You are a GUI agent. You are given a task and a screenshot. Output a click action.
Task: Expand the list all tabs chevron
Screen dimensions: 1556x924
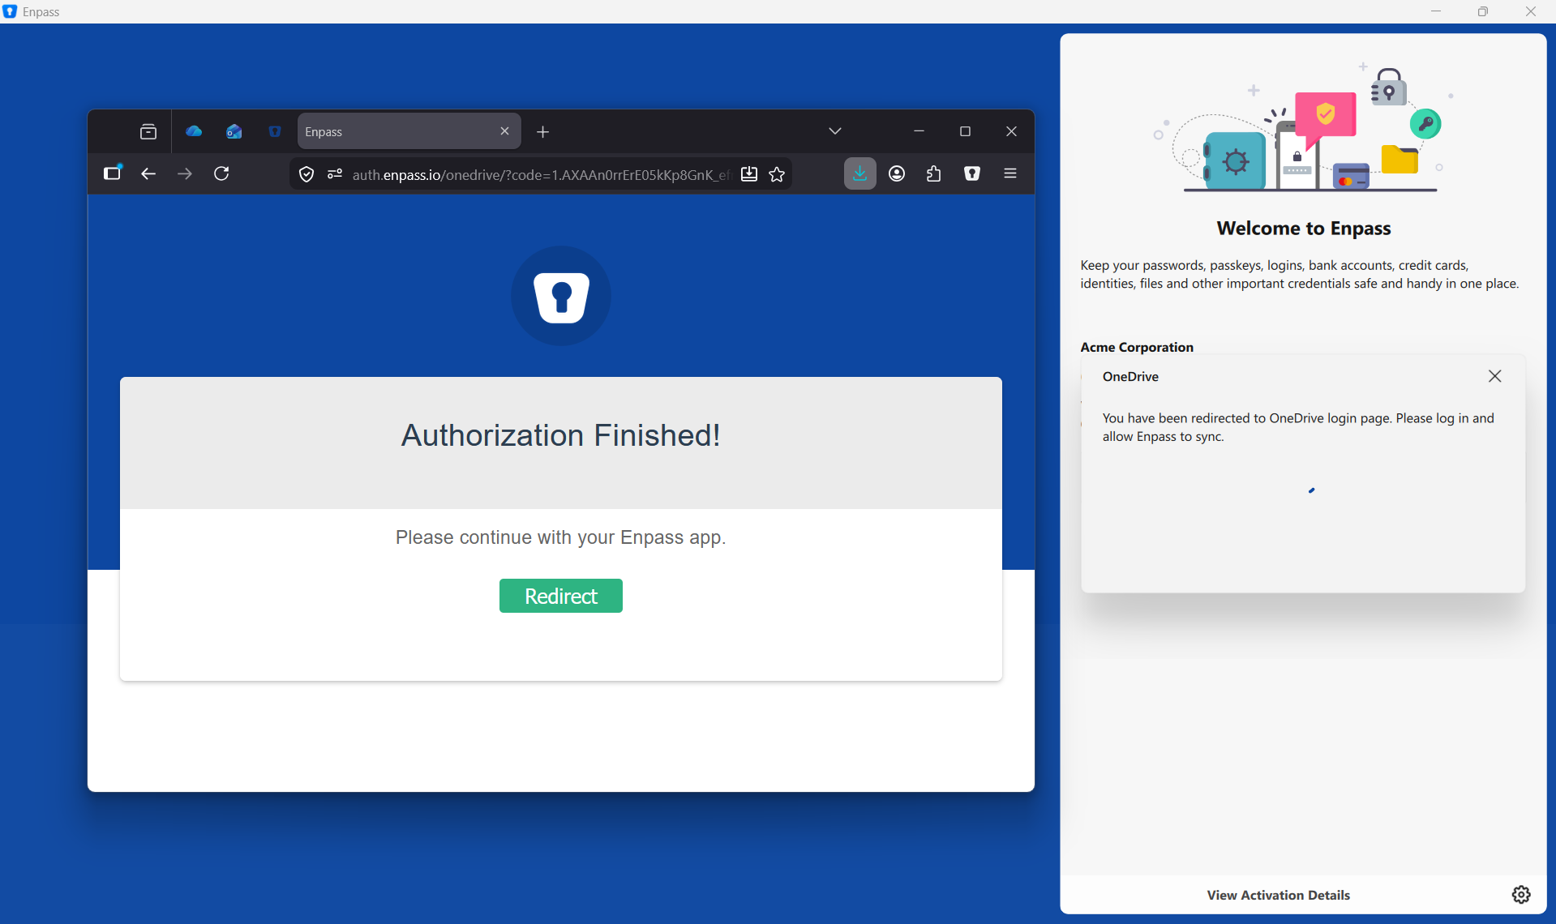click(x=834, y=131)
